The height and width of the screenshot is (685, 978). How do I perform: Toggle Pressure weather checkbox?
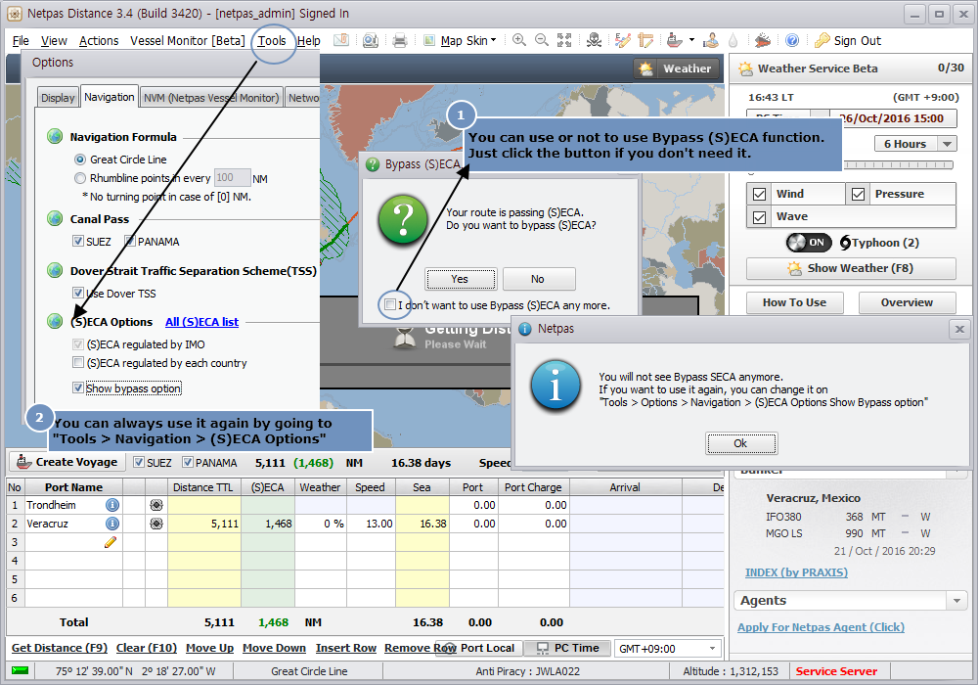coord(858,194)
